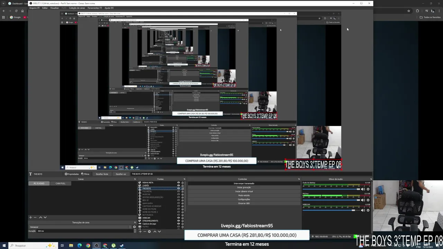
Task: Add a new source with the Fontes plus icon
Action: coord(140,231)
